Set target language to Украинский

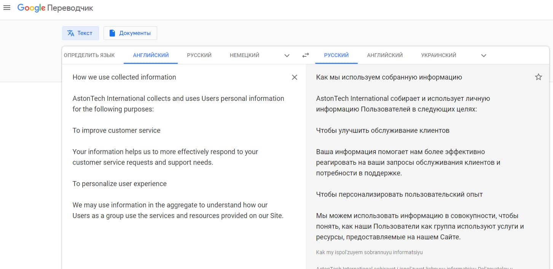click(x=438, y=55)
